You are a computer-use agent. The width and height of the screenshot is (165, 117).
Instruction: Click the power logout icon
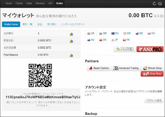pos(160,4)
